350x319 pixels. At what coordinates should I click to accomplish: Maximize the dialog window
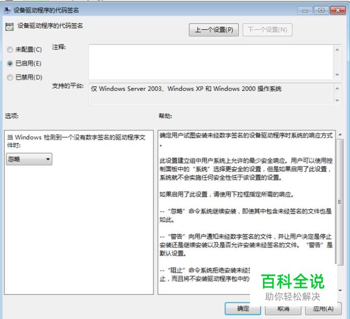pyautogui.click(x=321, y=10)
